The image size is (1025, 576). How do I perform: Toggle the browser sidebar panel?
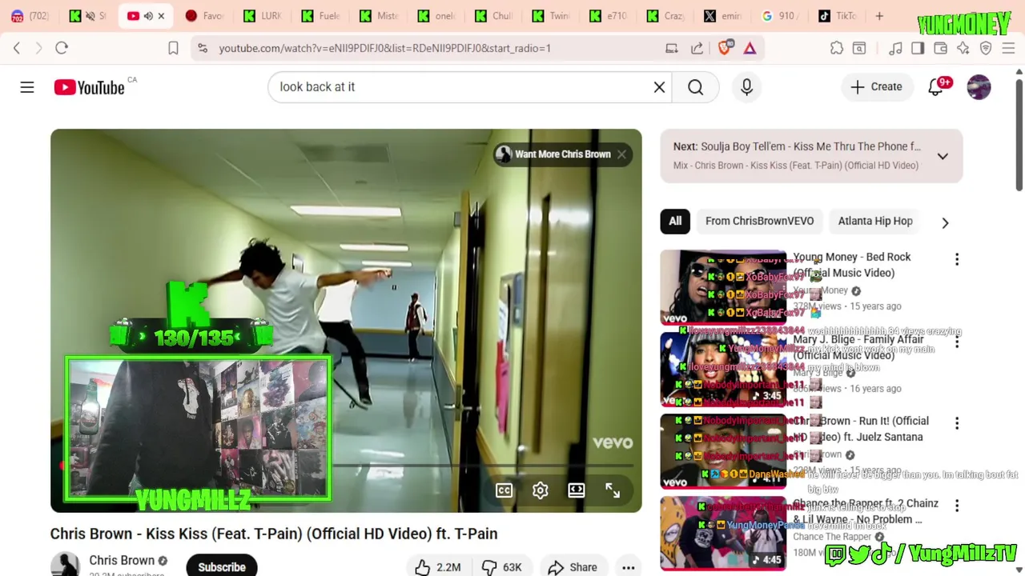click(x=918, y=48)
